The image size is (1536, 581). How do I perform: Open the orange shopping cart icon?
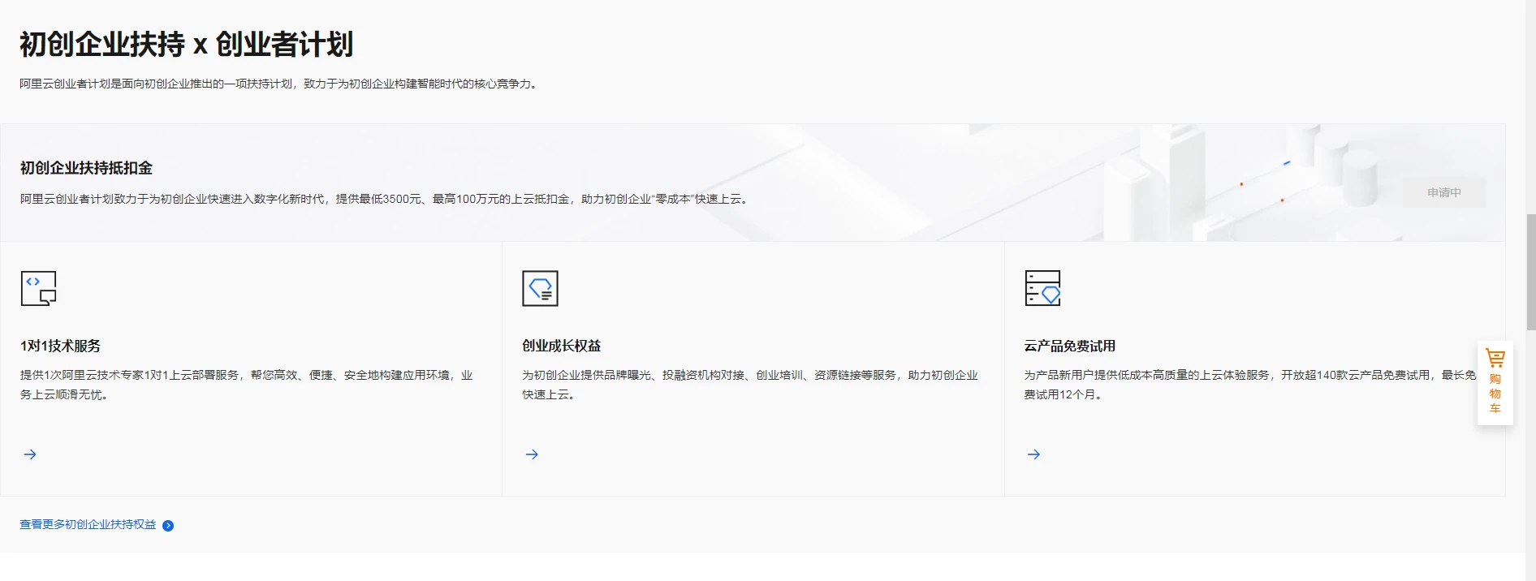pos(1495,358)
